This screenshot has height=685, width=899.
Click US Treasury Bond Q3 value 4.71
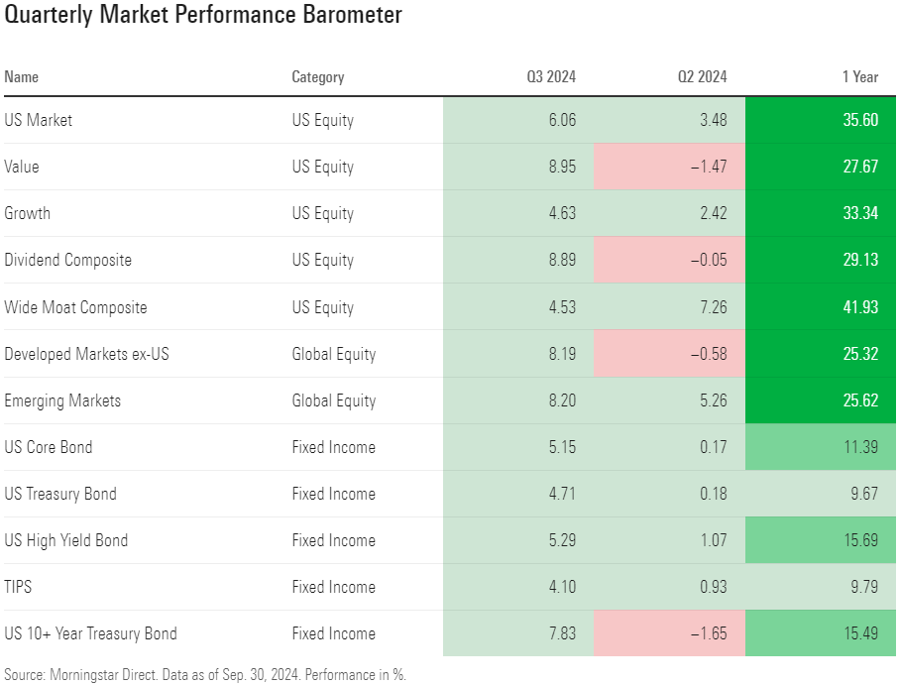click(x=560, y=494)
